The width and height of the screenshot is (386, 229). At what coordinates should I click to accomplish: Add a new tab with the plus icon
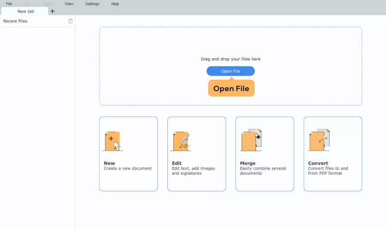coord(52,11)
